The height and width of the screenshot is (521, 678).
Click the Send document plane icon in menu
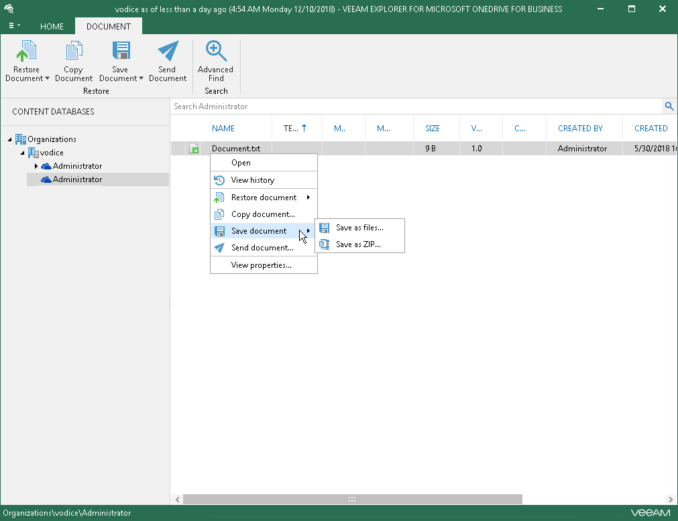(219, 248)
